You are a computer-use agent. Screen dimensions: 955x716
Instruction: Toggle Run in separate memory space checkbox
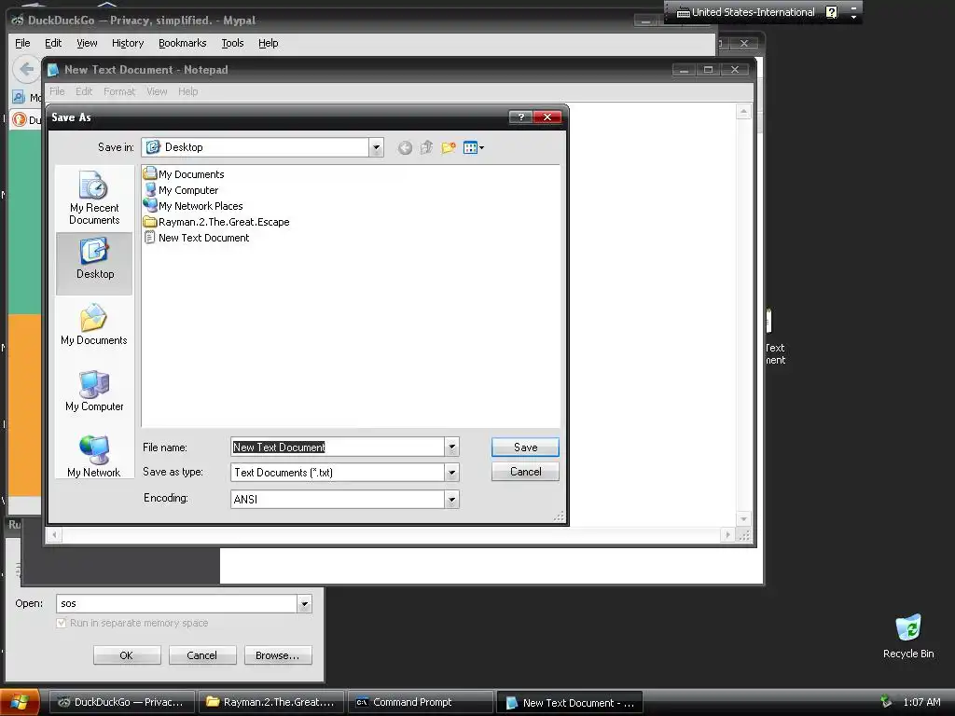pos(61,623)
